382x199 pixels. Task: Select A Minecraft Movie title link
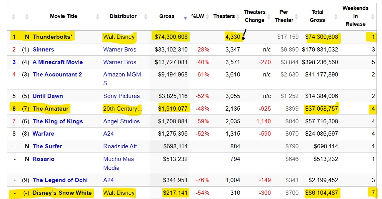point(58,62)
